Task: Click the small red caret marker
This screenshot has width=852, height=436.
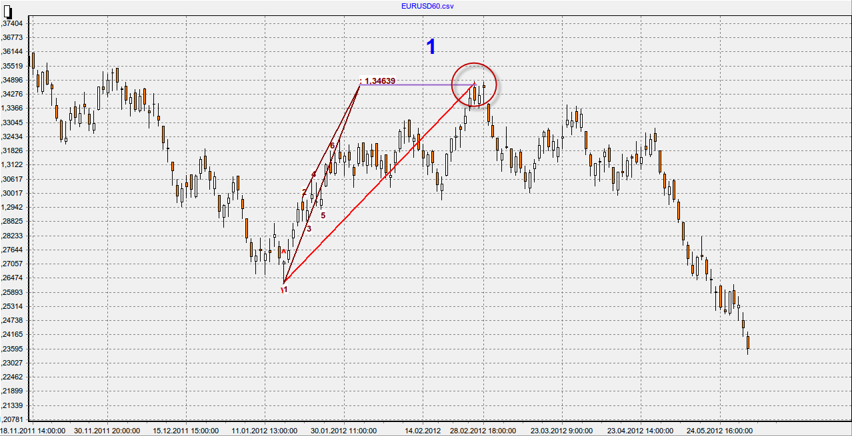Action: click(x=283, y=252)
